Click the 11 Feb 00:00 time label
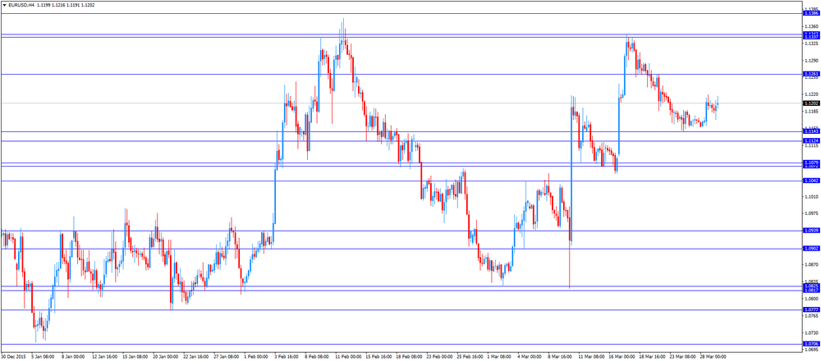The image size is (821, 362). point(347,356)
